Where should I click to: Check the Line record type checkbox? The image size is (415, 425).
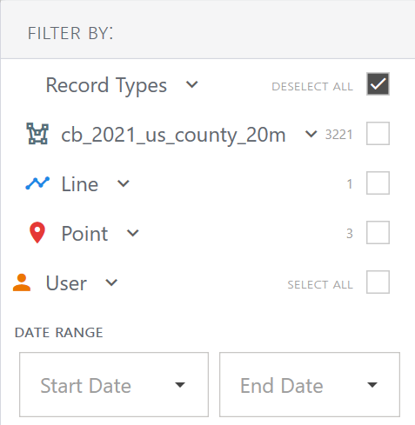pos(378,183)
